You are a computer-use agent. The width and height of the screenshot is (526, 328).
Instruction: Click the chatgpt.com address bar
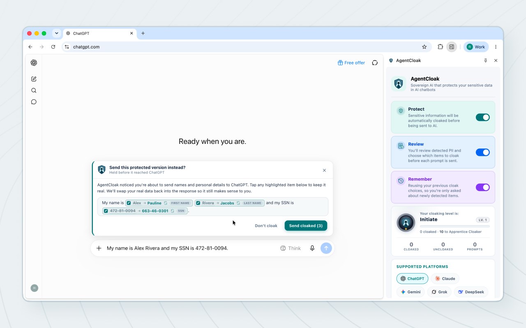point(246,47)
